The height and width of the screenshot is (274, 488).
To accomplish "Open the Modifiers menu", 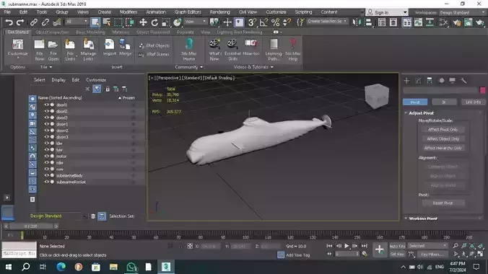I will click(128, 12).
